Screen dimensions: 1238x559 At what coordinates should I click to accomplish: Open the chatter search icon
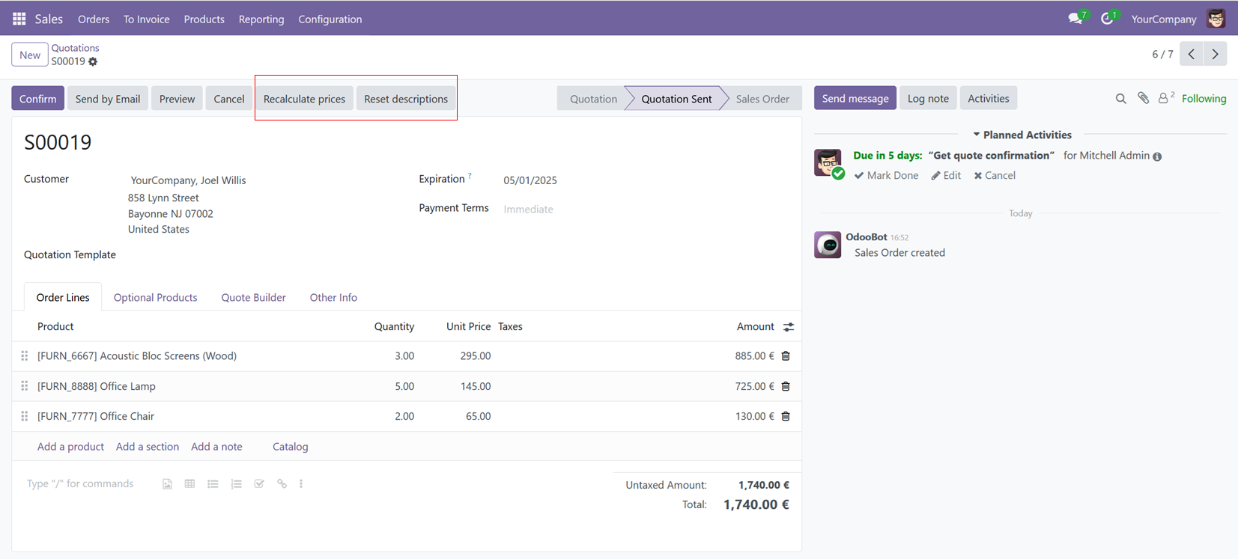coord(1120,99)
